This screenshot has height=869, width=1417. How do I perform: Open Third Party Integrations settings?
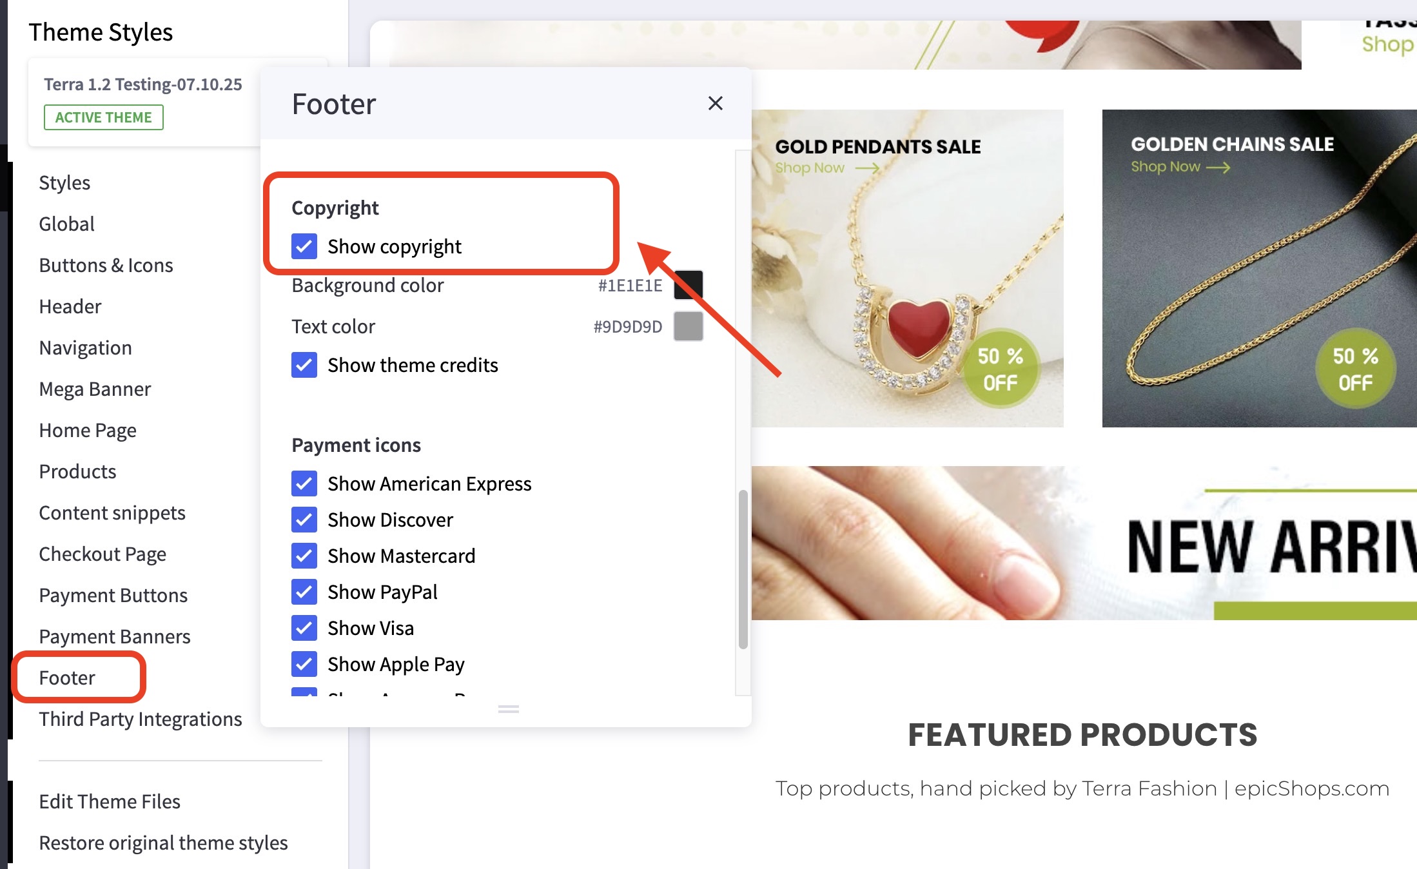click(141, 719)
